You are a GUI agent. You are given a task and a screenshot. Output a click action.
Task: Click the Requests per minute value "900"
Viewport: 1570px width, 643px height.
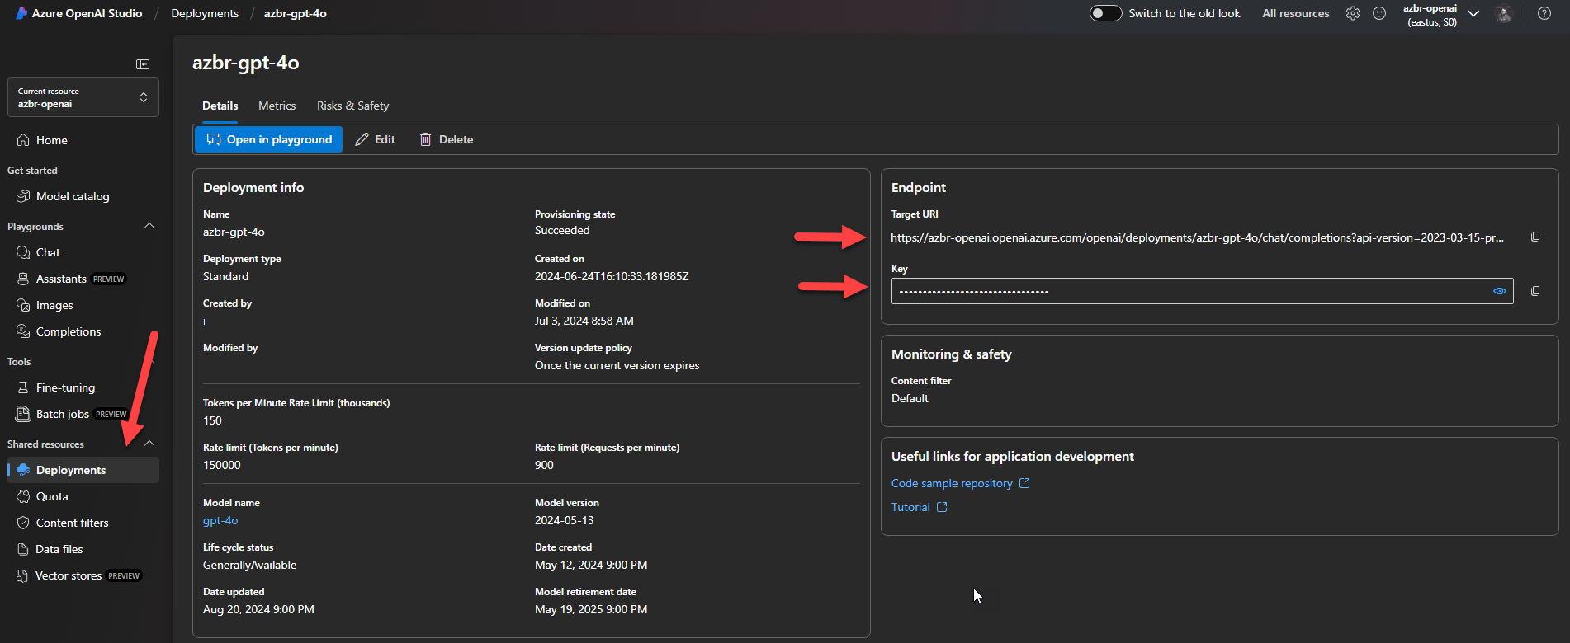pos(544,465)
